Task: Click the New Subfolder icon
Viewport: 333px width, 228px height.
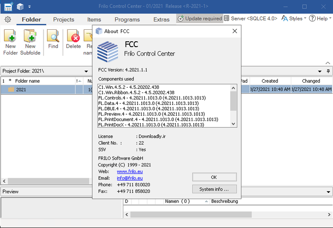Action: tap(30, 36)
